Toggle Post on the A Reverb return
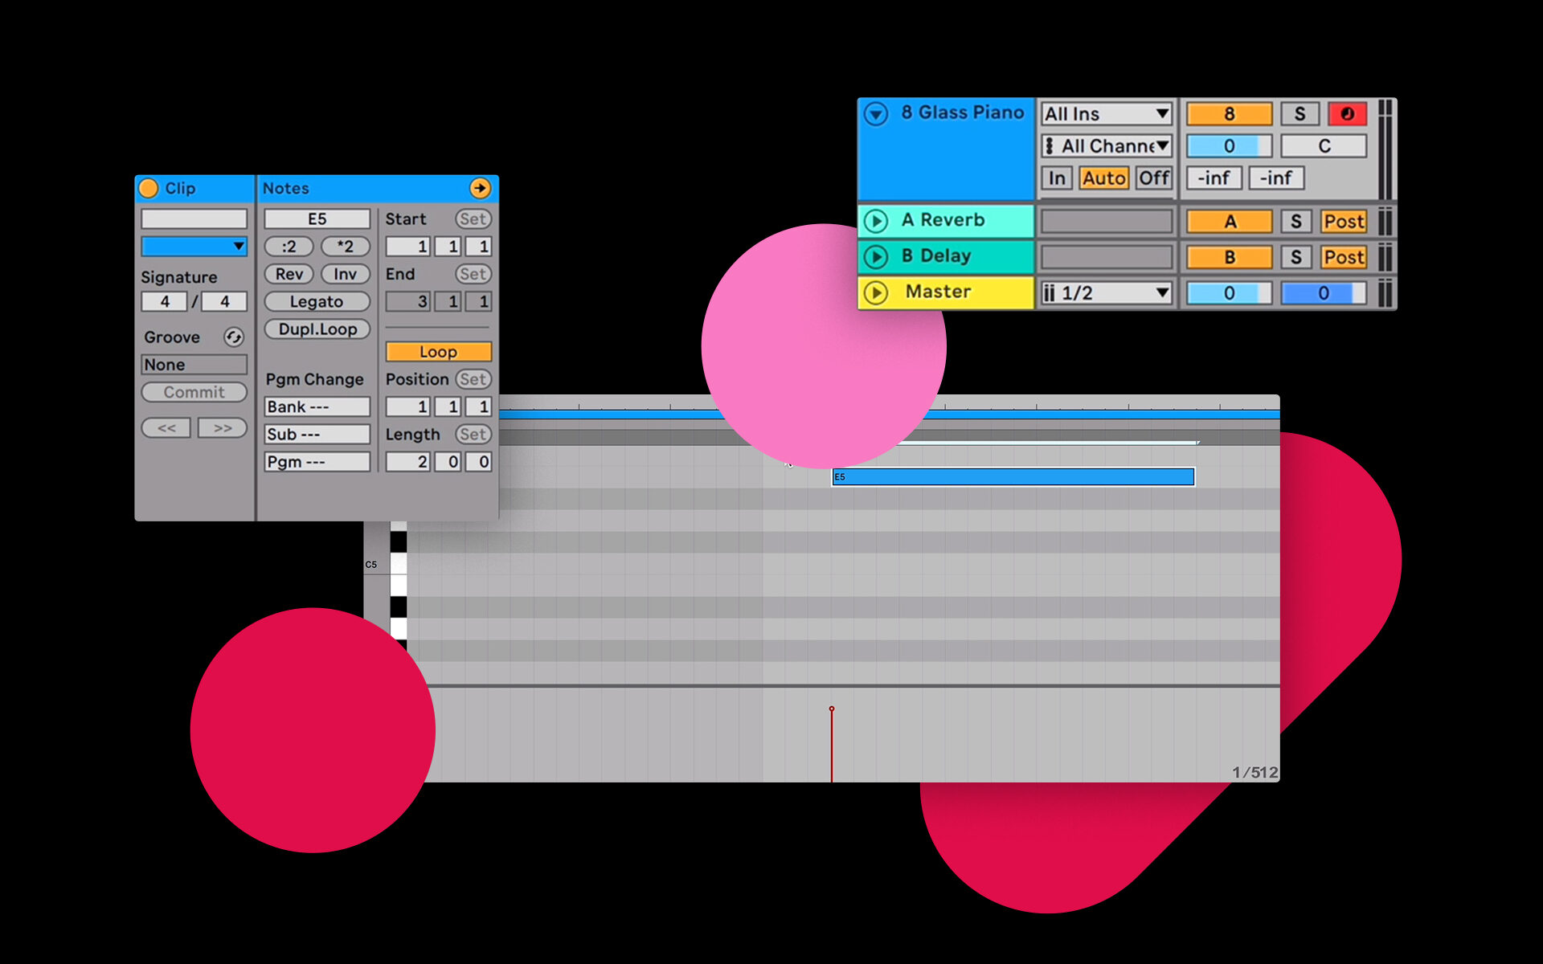 [1343, 221]
